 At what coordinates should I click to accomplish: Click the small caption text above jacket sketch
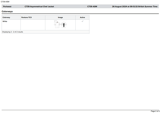pos(55,21)
